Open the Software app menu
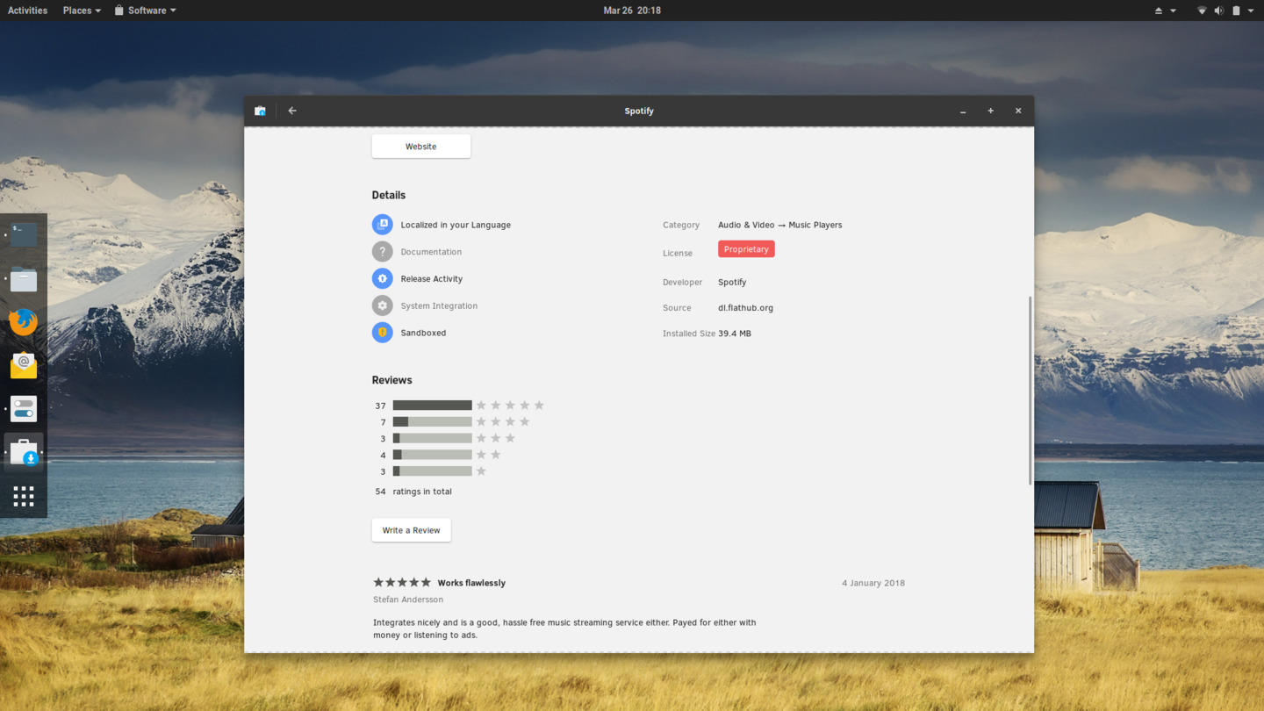Image resolution: width=1264 pixels, height=711 pixels. [x=145, y=11]
